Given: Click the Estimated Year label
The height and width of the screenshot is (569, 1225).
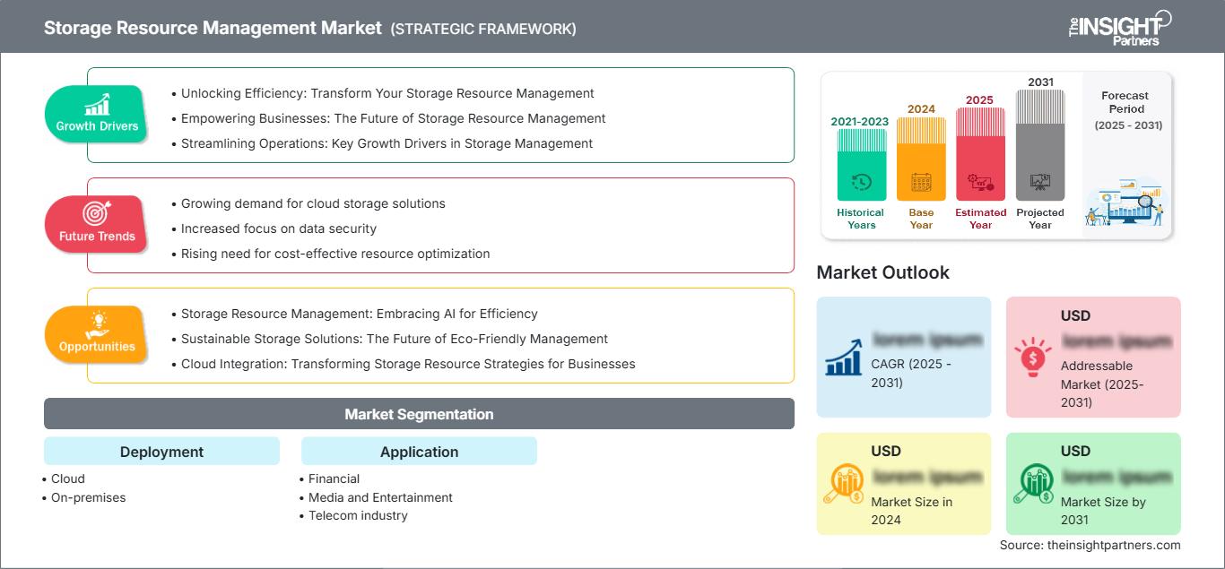Looking at the screenshot, I should click(x=980, y=219).
